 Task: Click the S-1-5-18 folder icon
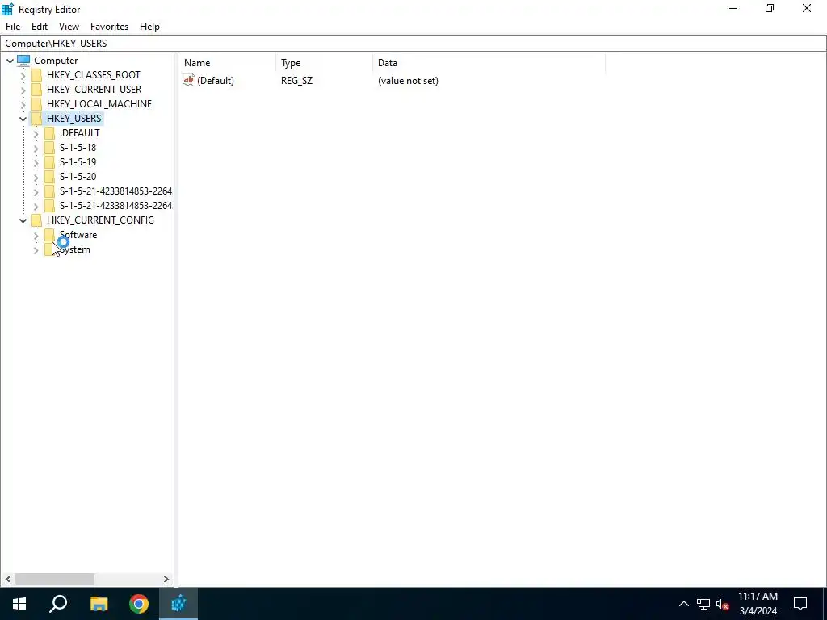coord(49,148)
